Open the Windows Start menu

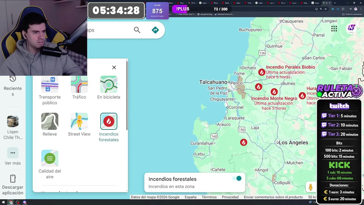pos(4,202)
